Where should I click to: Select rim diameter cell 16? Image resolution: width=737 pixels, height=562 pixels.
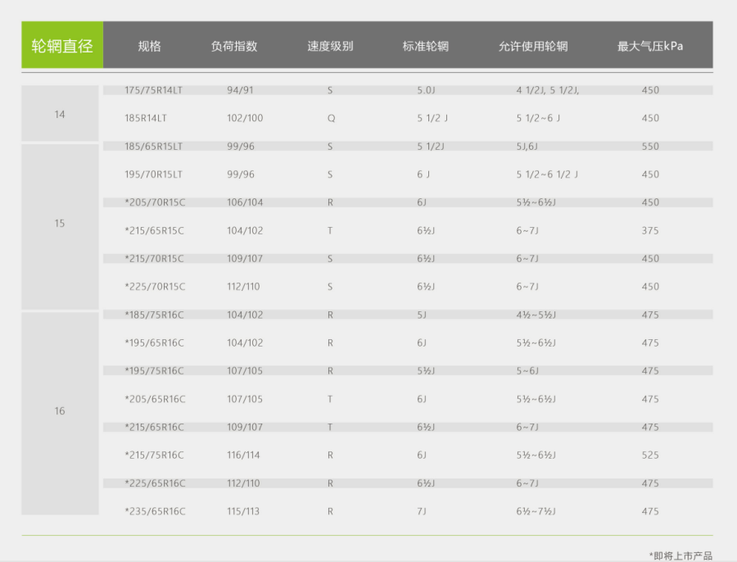tap(60, 413)
